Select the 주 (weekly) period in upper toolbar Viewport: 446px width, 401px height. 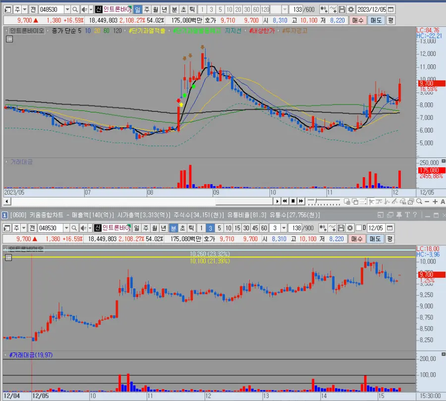[x=147, y=10]
